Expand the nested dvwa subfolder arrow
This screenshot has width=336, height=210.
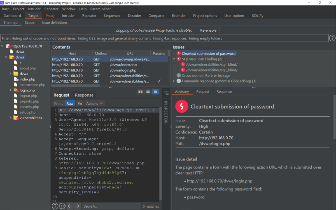pos(11,74)
